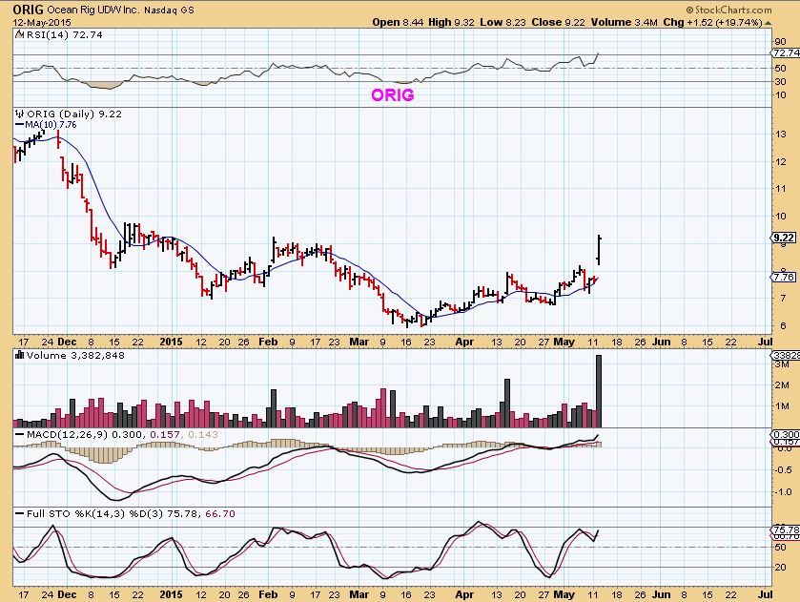Click the StockCharts.com watermark link

(741, 10)
